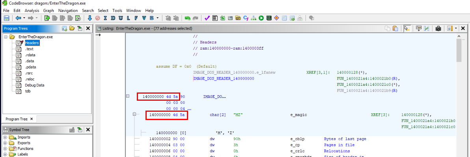
Task: Select the Debug Data tree item
Action: (x=34, y=85)
